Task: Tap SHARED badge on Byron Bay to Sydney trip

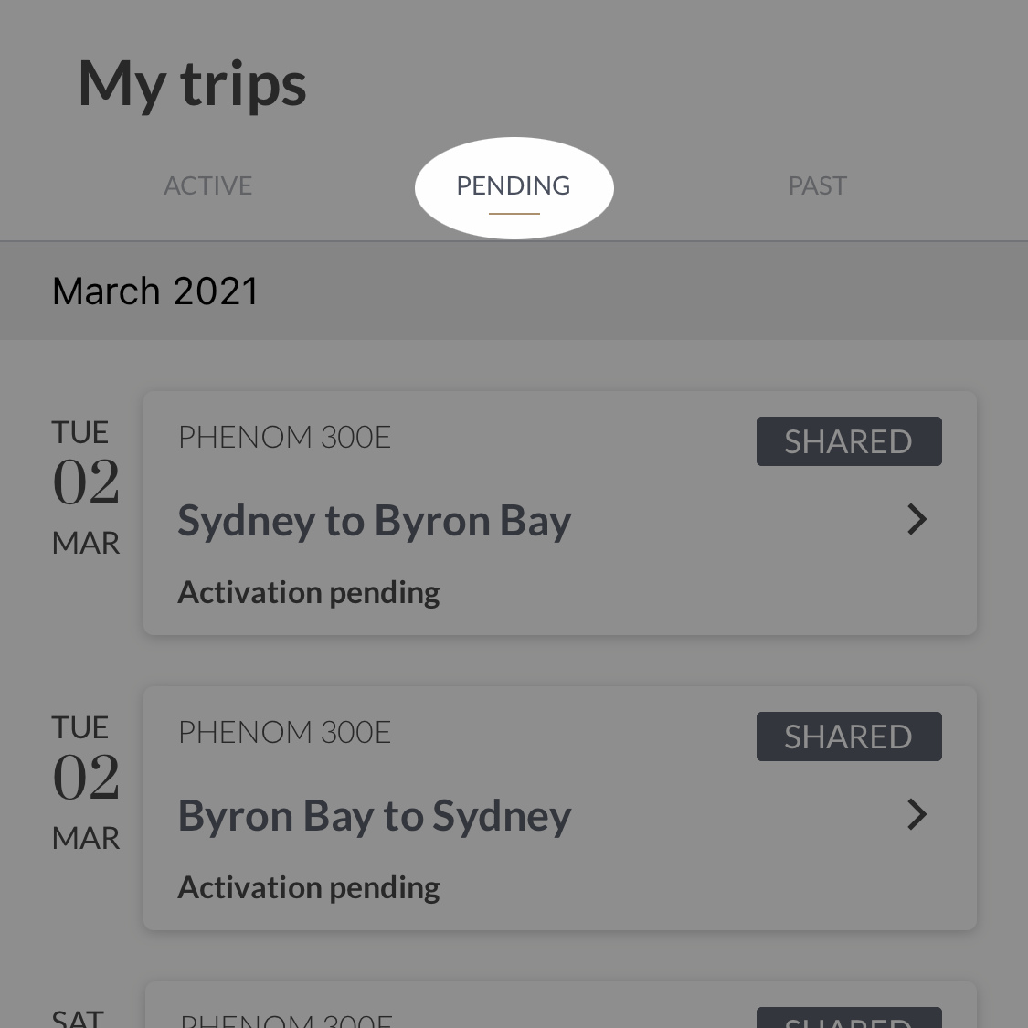Action: [848, 737]
